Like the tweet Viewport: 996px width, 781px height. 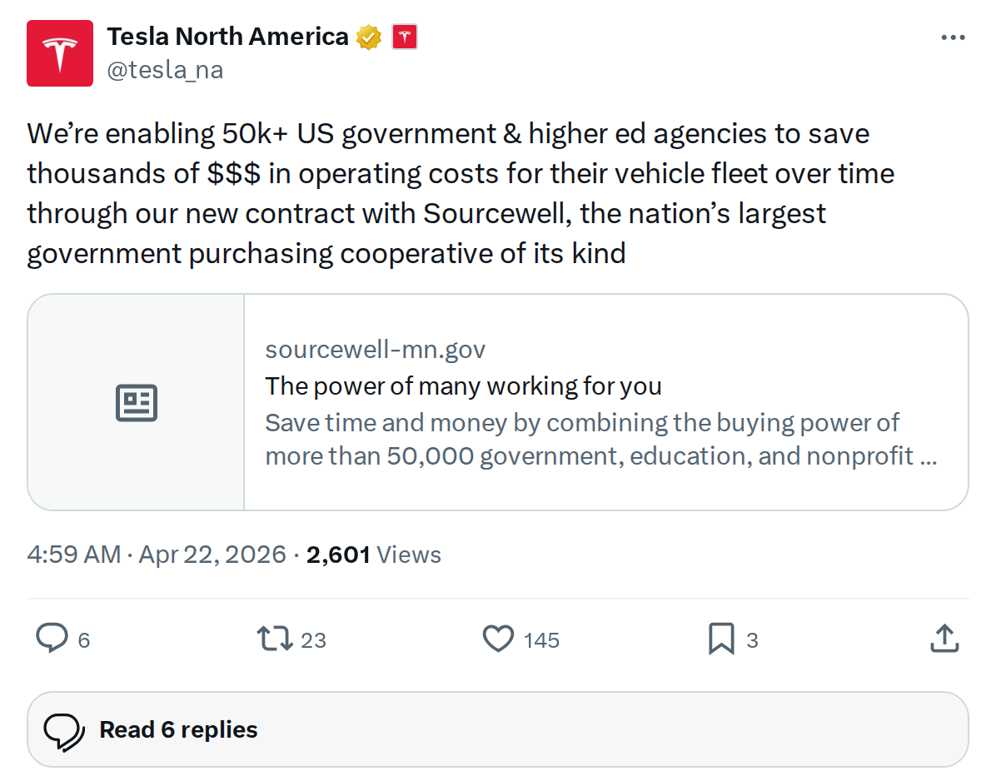pyautogui.click(x=497, y=639)
